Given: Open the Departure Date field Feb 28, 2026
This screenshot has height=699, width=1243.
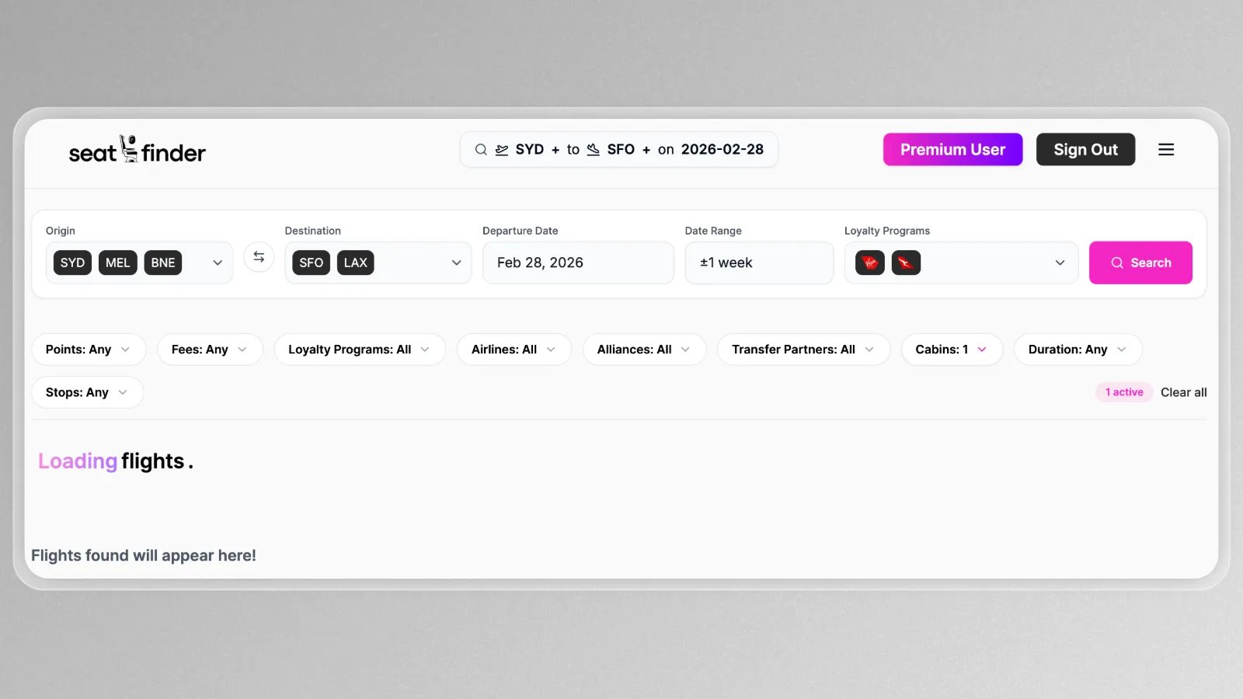Looking at the screenshot, I should point(578,263).
